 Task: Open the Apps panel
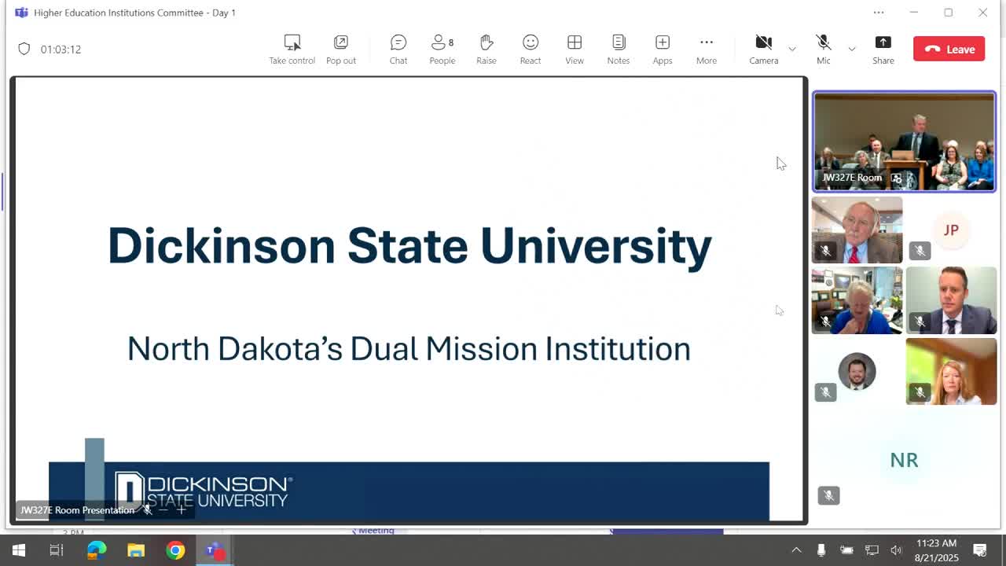point(663,50)
